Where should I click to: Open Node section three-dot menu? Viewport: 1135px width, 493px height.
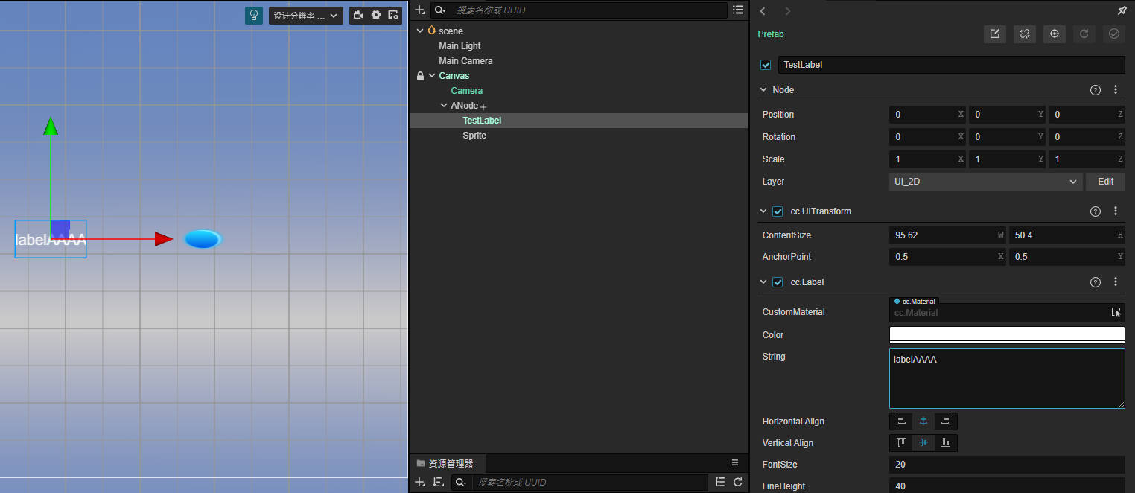tap(1116, 90)
